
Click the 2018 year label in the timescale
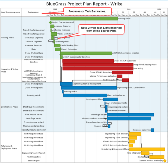[x=55, y=9]
